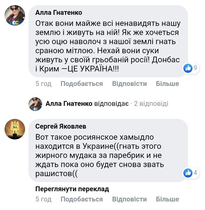This screenshot has width=205, height=210.
Task: Like Алла Гнатенко's comment with "Подобається"
Action: point(81,84)
